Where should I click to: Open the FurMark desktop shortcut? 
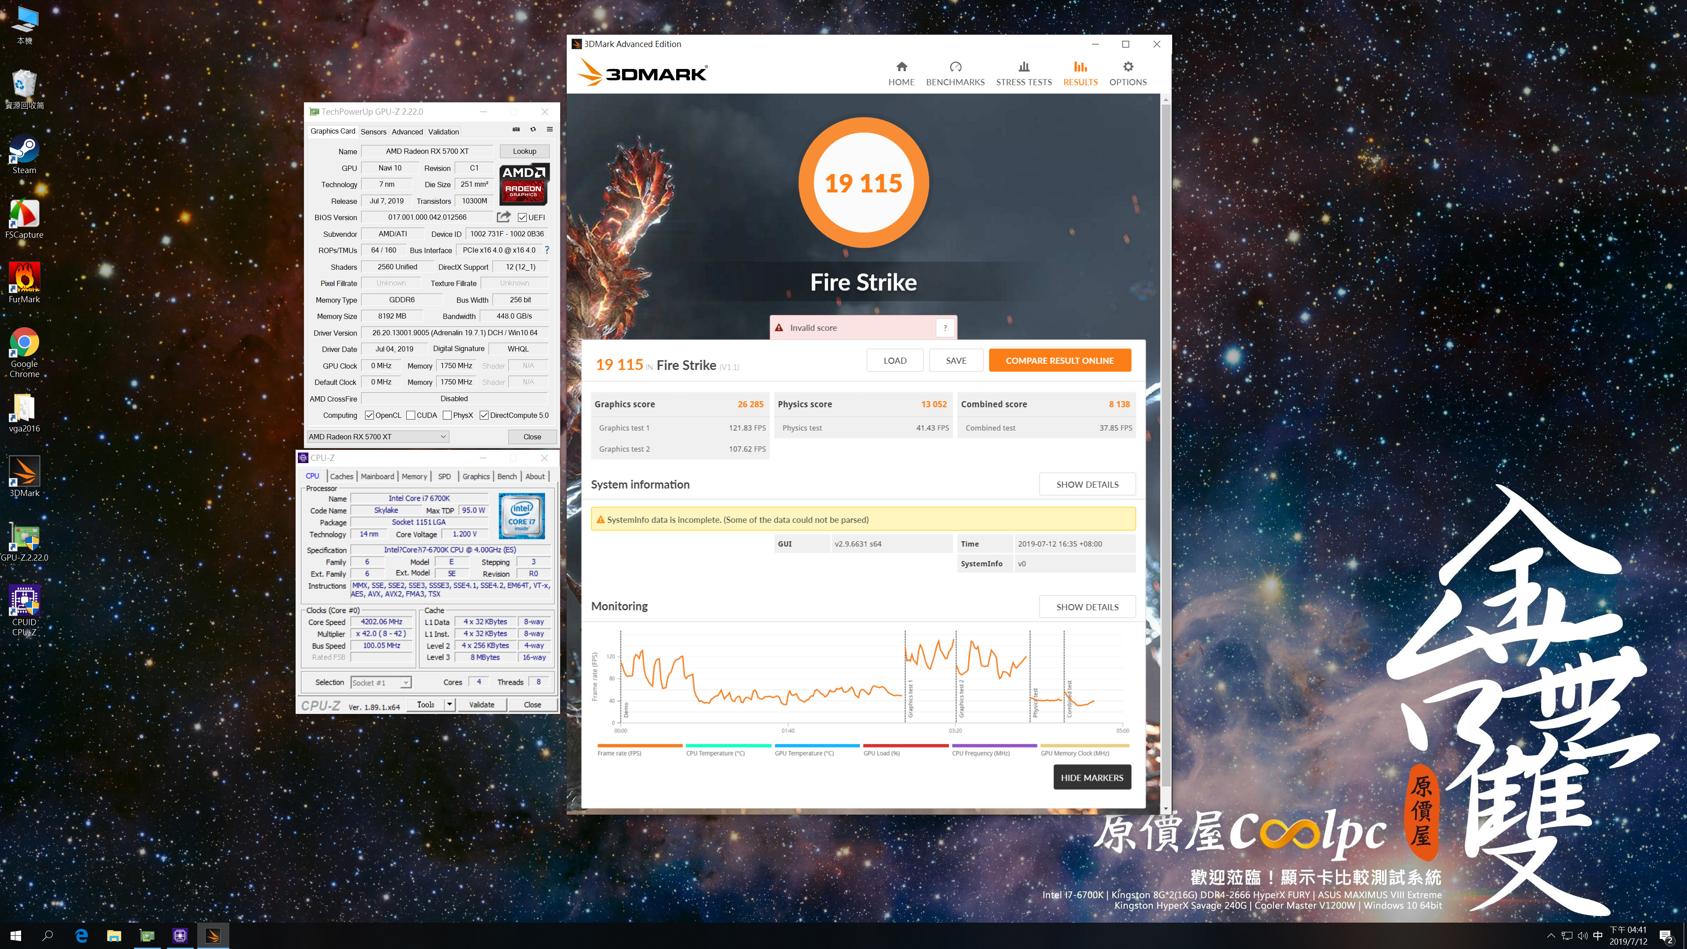(x=24, y=283)
